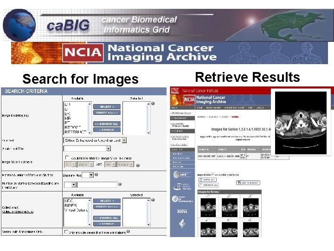Image resolution: width=334 pixels, height=251 pixels.
Task: Enable filter by Image Slice Thickness checkbox
Action: [67, 158]
